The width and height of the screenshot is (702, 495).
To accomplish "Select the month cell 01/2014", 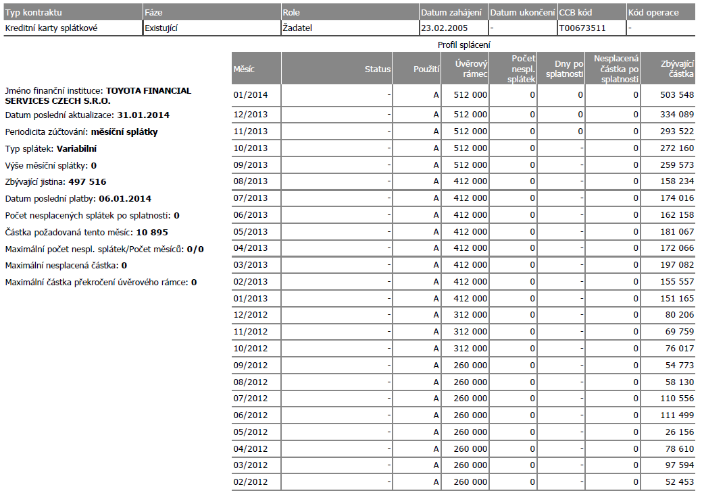I will point(256,94).
